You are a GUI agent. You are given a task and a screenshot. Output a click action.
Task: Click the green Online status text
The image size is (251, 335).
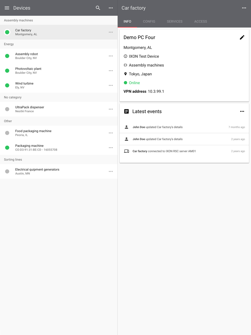coord(134,83)
